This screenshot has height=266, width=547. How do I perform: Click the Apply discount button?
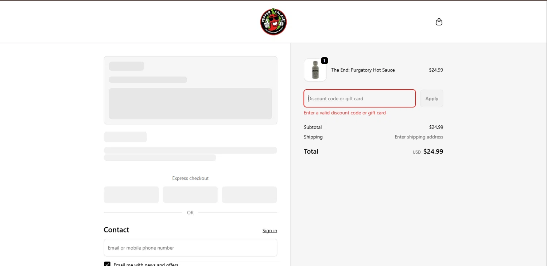432,98
